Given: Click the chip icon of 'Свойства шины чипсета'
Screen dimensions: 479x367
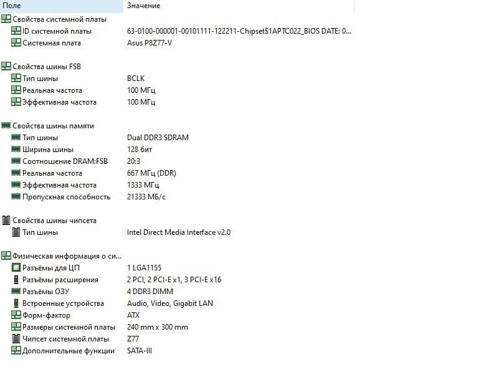Looking at the screenshot, I should pyautogui.click(x=6, y=220).
